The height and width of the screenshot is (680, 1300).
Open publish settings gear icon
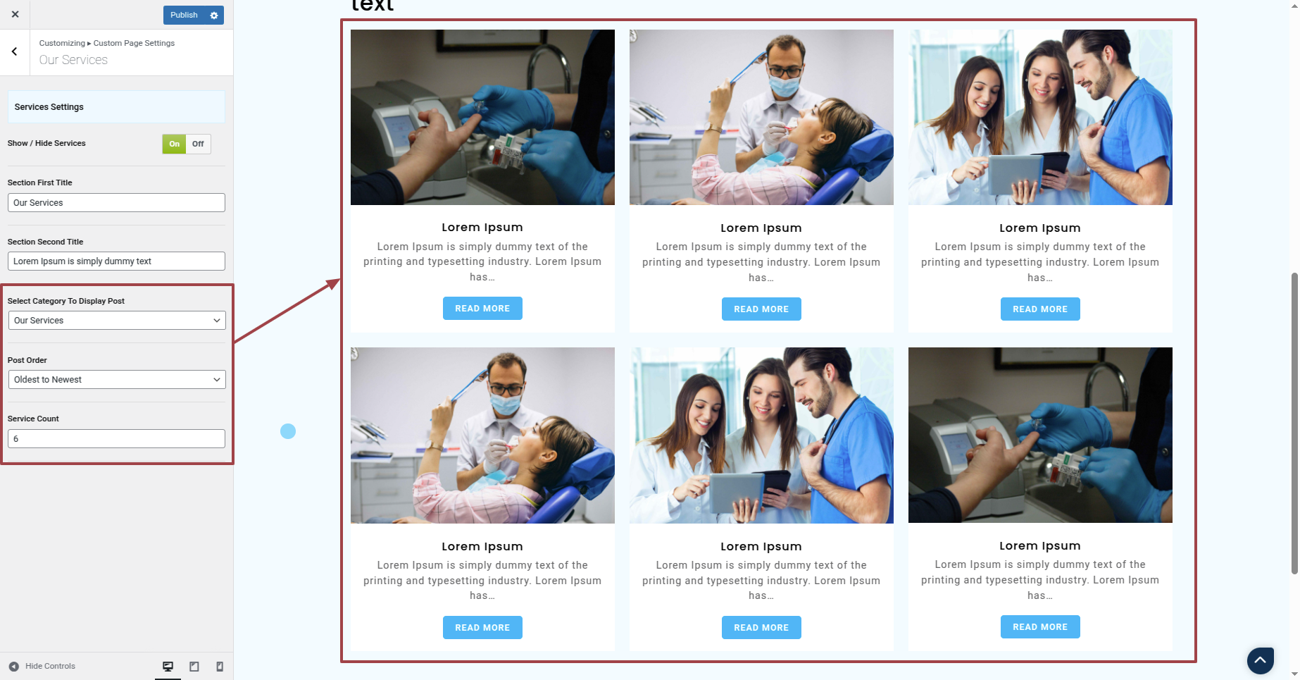tap(214, 15)
